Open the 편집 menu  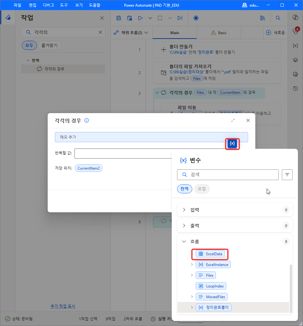pyautogui.click(x=33, y=5)
